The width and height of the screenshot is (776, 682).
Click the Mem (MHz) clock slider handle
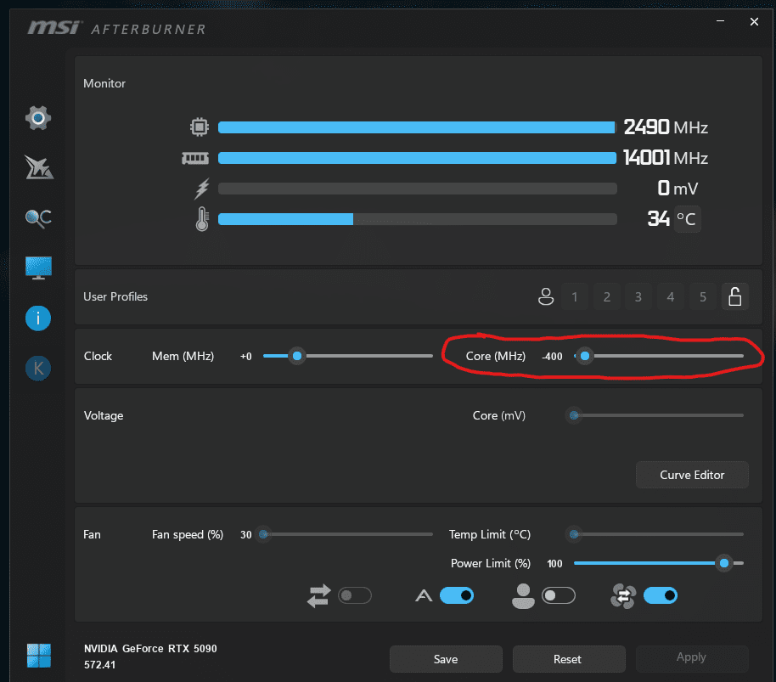pos(297,356)
